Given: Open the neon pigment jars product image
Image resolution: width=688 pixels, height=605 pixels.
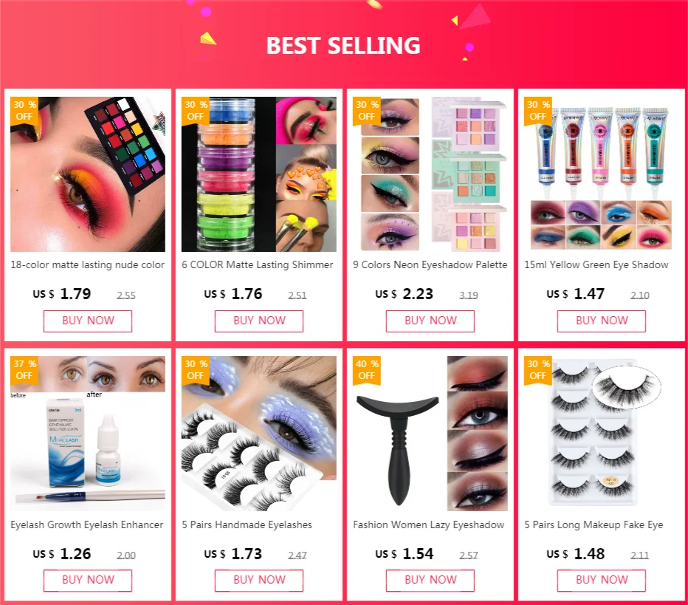Looking at the screenshot, I should tap(259, 174).
